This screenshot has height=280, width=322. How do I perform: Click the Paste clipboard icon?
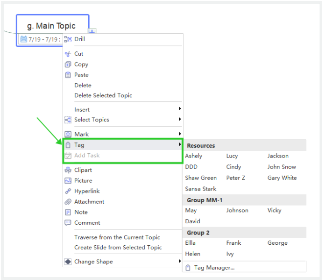[68, 75]
